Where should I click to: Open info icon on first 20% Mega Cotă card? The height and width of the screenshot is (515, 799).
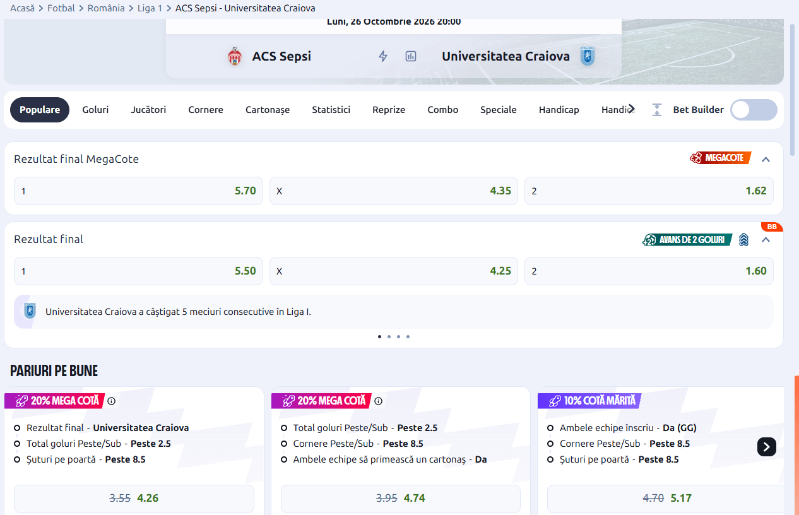pyautogui.click(x=112, y=401)
